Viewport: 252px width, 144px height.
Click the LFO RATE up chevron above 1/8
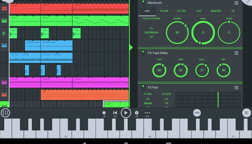[x=166, y=99]
